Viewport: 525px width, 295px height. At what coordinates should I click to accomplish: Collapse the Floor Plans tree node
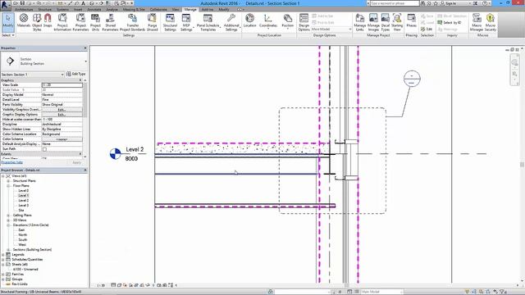(8, 186)
